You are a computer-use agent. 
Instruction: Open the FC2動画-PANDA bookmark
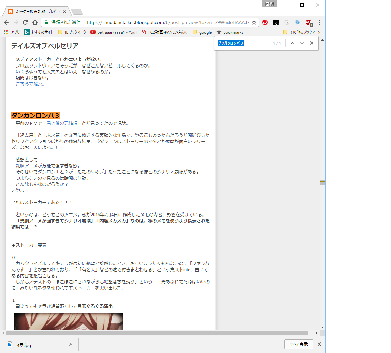[x=164, y=32]
